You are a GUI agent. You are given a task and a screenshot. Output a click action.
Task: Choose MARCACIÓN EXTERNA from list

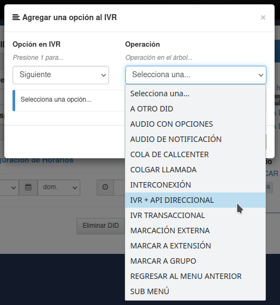pos(195,231)
